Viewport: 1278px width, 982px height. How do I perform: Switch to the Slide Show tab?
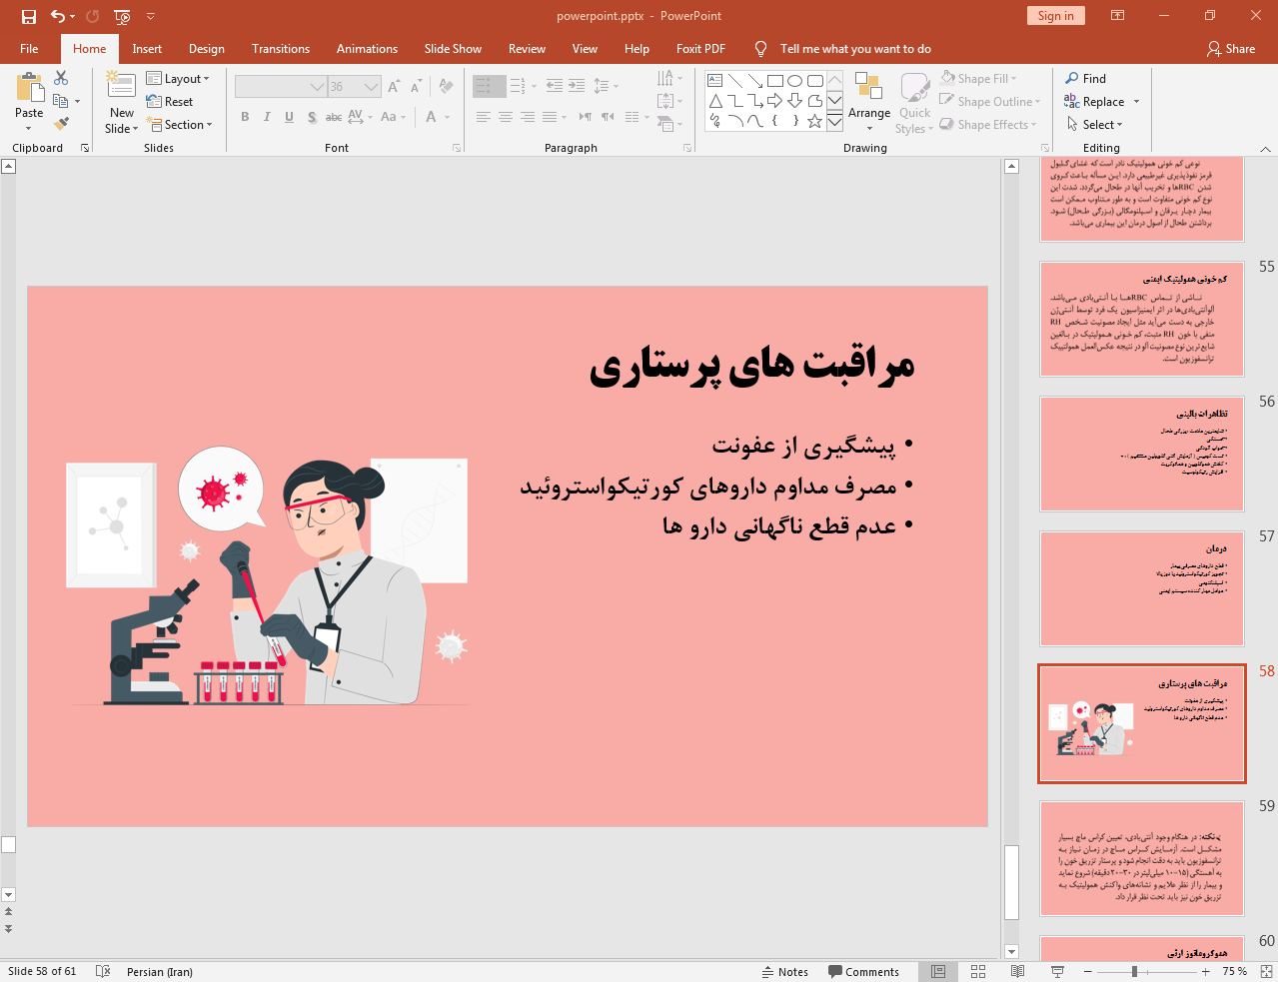click(453, 49)
